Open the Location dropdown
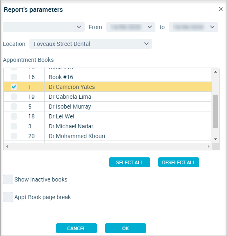The height and width of the screenshot is (236, 227). [91, 44]
